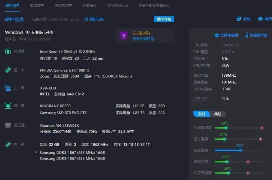Switch to the 曲线 curve view
Screen dimensions: 272x180
click(218, 114)
